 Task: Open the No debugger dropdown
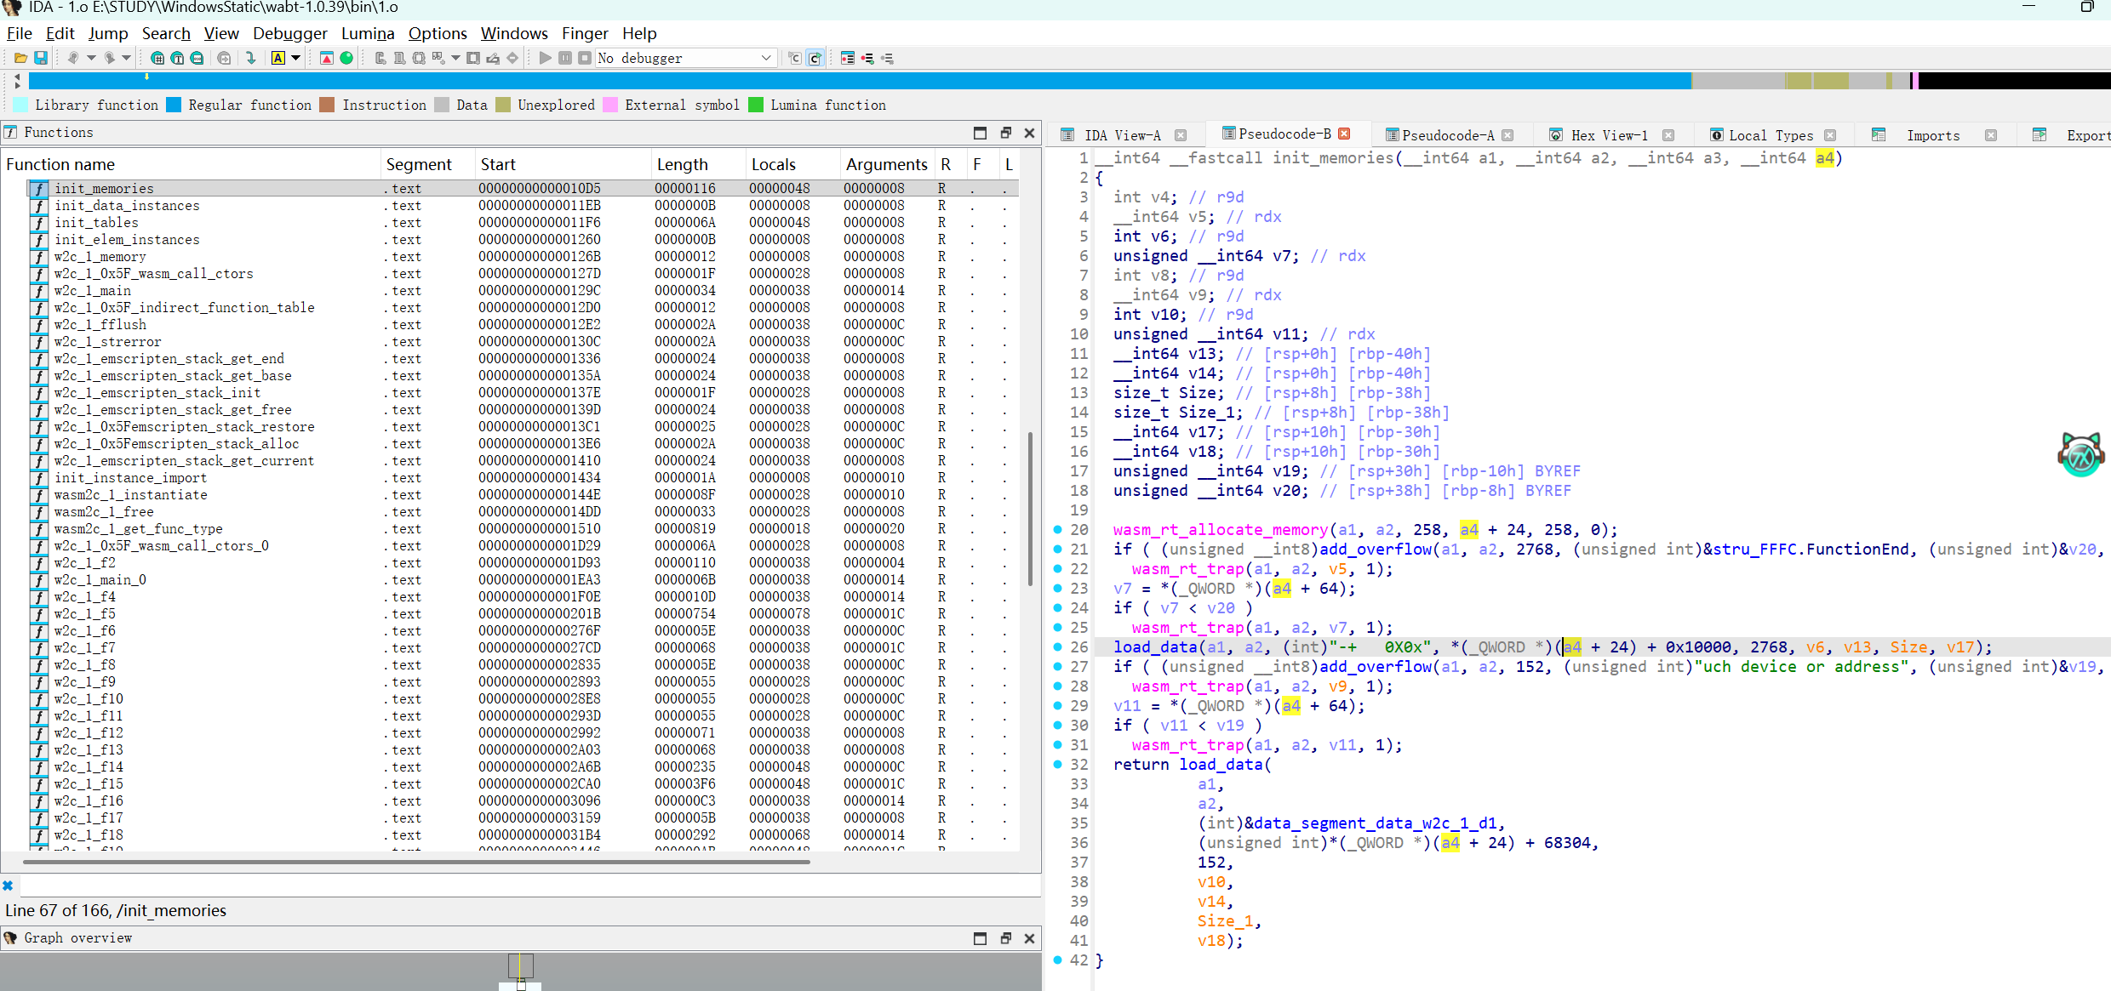point(765,58)
